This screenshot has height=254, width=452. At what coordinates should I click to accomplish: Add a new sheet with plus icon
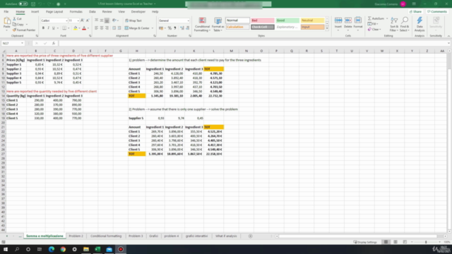coord(251,236)
